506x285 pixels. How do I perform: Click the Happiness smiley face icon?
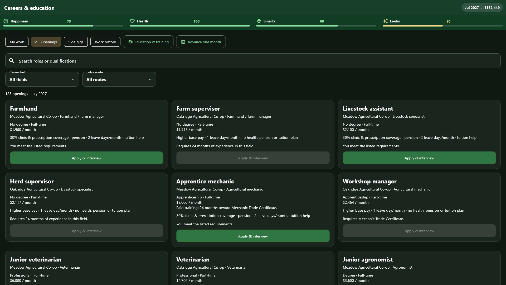(x=6, y=21)
